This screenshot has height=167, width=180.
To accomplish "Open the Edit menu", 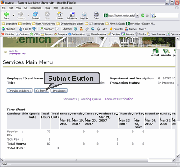I will pos(11,8).
